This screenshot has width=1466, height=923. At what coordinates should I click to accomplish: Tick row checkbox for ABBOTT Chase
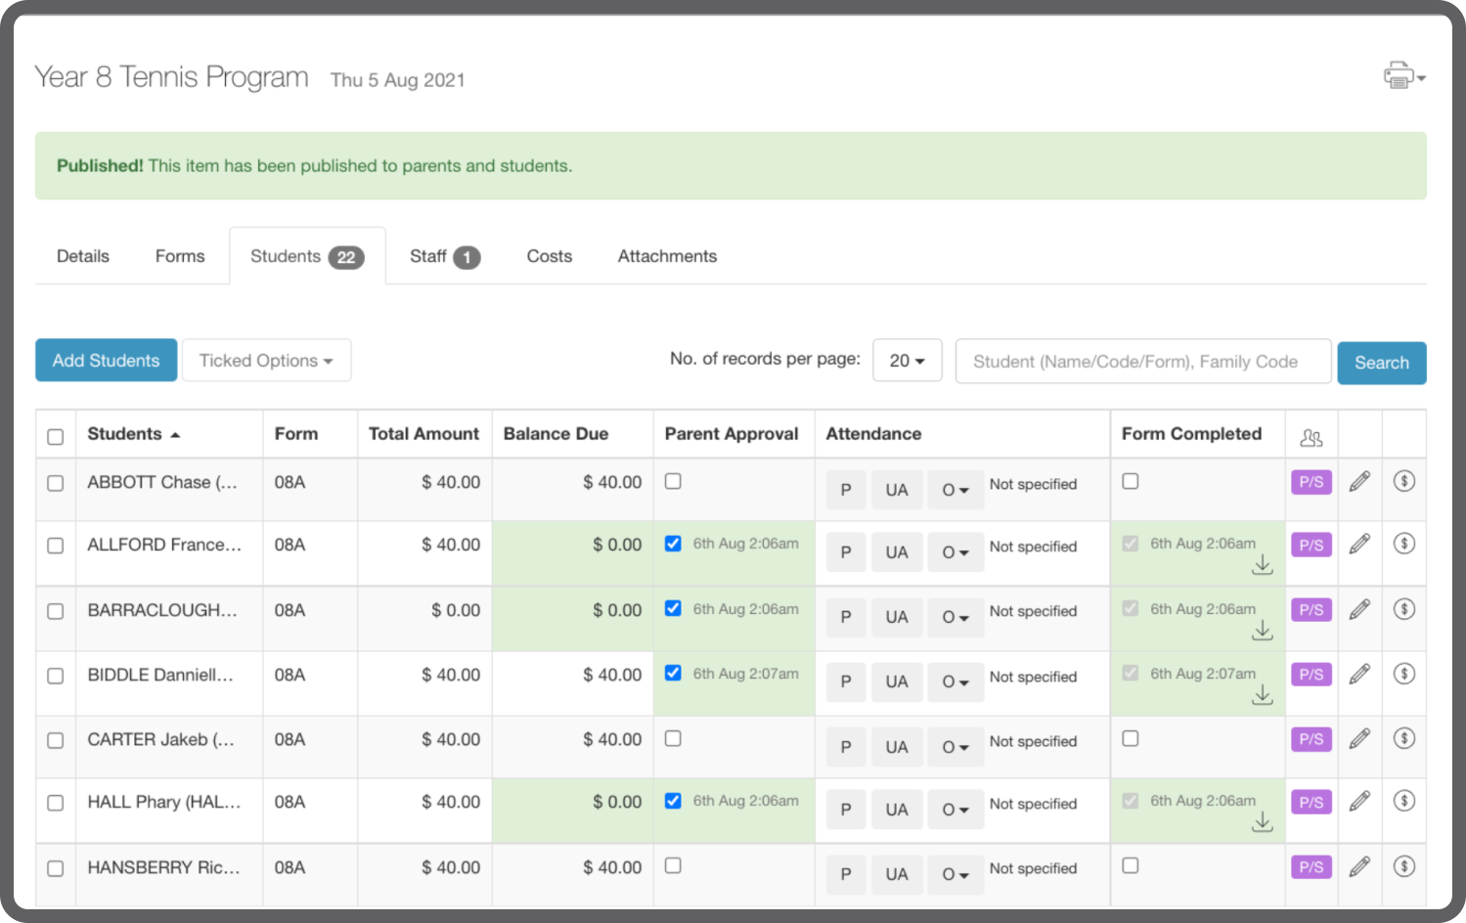tap(56, 483)
